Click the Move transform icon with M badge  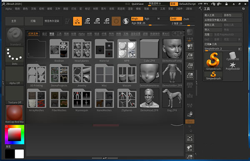87,21
